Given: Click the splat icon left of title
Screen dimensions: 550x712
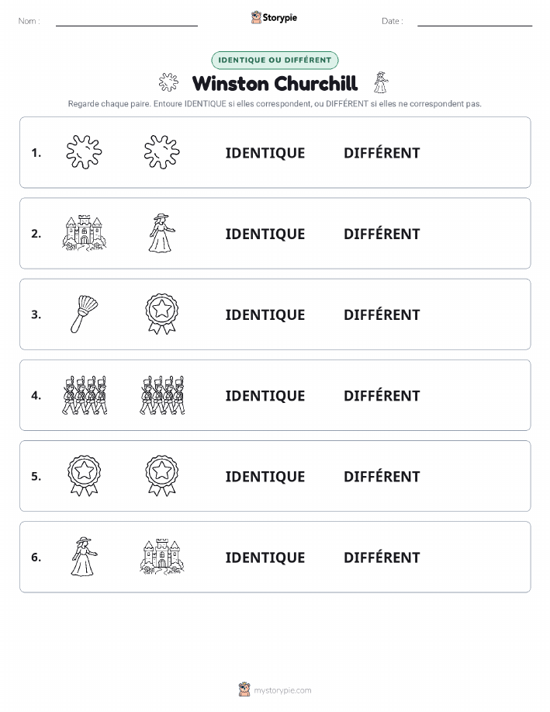Looking at the screenshot, I should pos(169,82).
